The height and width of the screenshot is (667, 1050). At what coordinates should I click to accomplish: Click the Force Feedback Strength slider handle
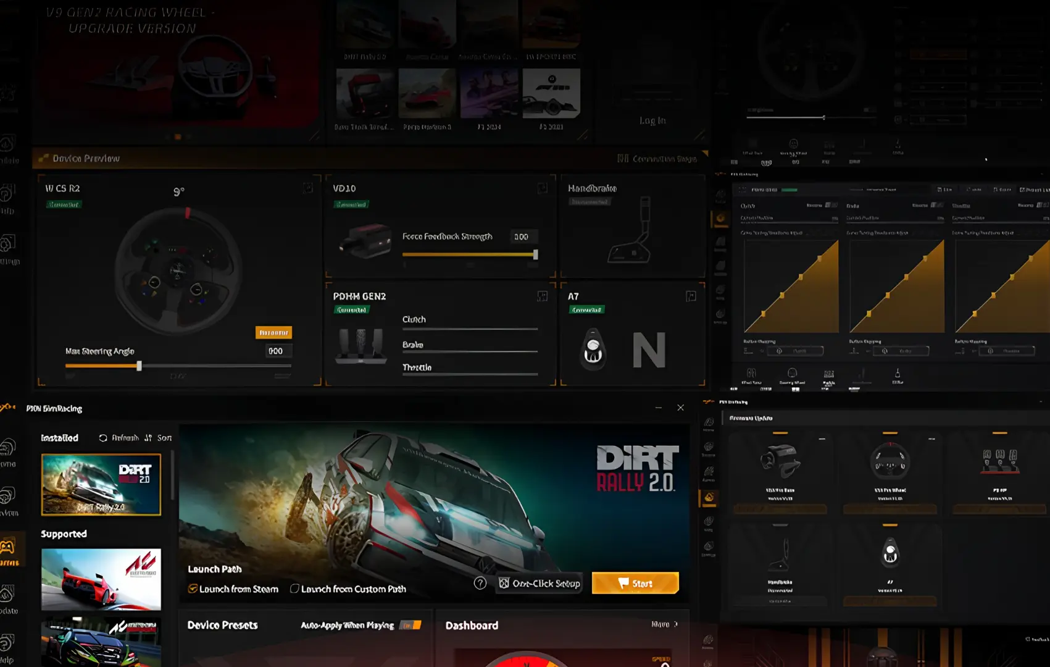pyautogui.click(x=535, y=254)
